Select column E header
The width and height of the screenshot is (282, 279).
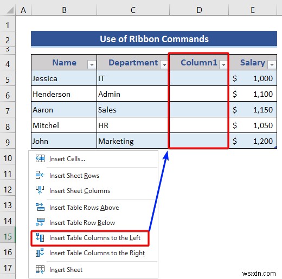pos(253,10)
